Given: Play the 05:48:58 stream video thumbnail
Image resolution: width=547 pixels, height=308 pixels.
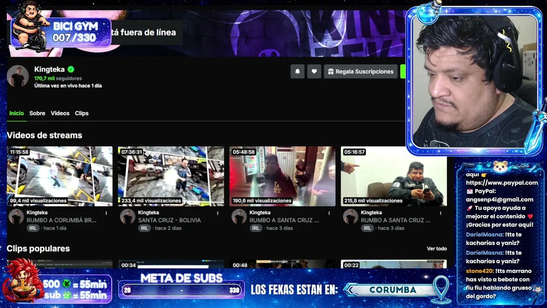Looking at the screenshot, I should pyautogui.click(x=282, y=176).
